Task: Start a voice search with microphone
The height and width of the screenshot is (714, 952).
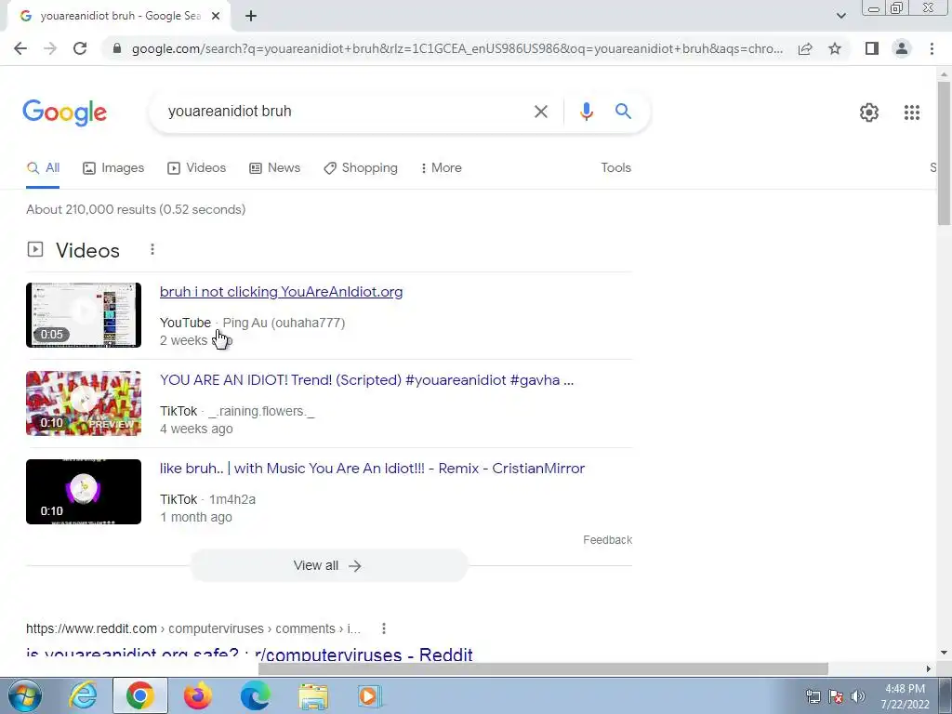Action: (586, 112)
